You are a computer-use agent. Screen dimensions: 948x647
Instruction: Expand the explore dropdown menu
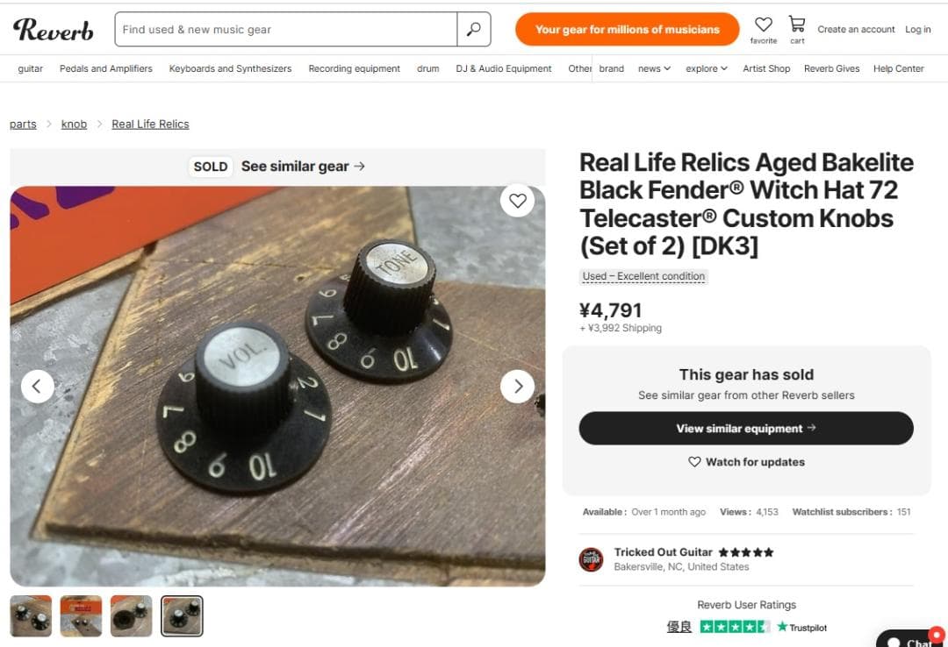(x=707, y=68)
